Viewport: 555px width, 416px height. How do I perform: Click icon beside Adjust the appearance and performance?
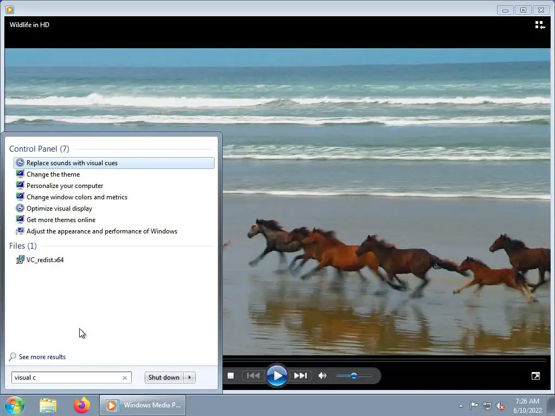click(20, 231)
